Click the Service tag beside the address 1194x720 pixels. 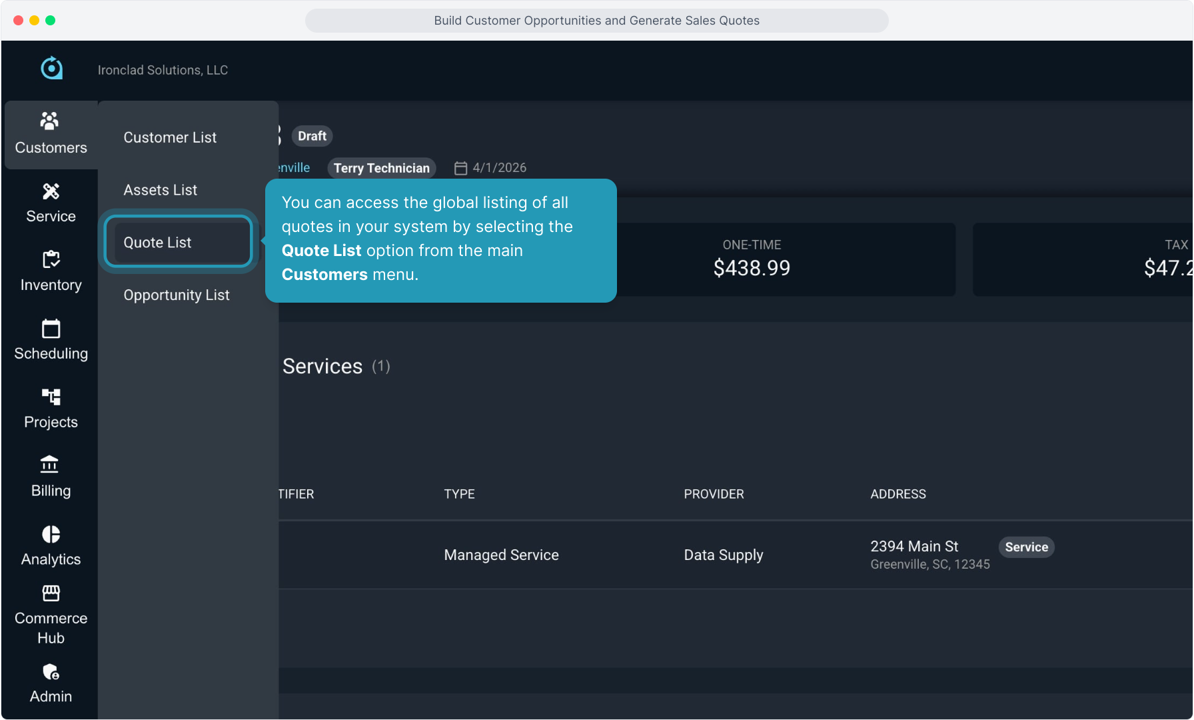[1025, 547]
